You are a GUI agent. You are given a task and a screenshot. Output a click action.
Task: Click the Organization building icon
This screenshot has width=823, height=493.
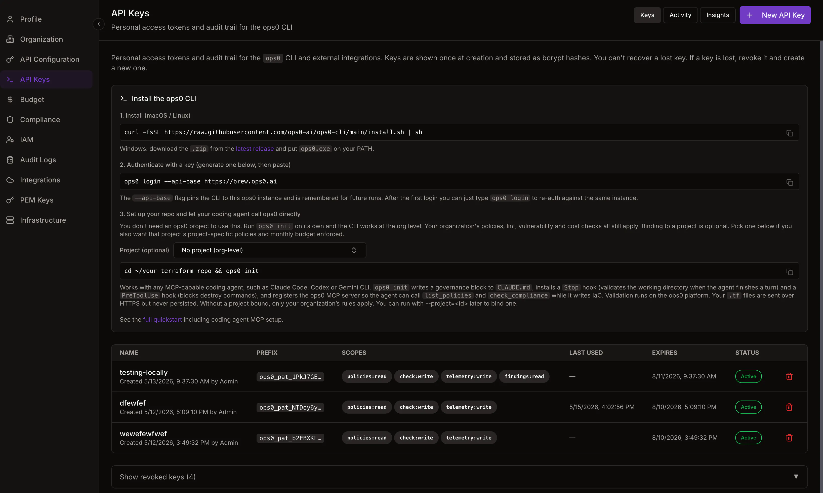(10, 39)
